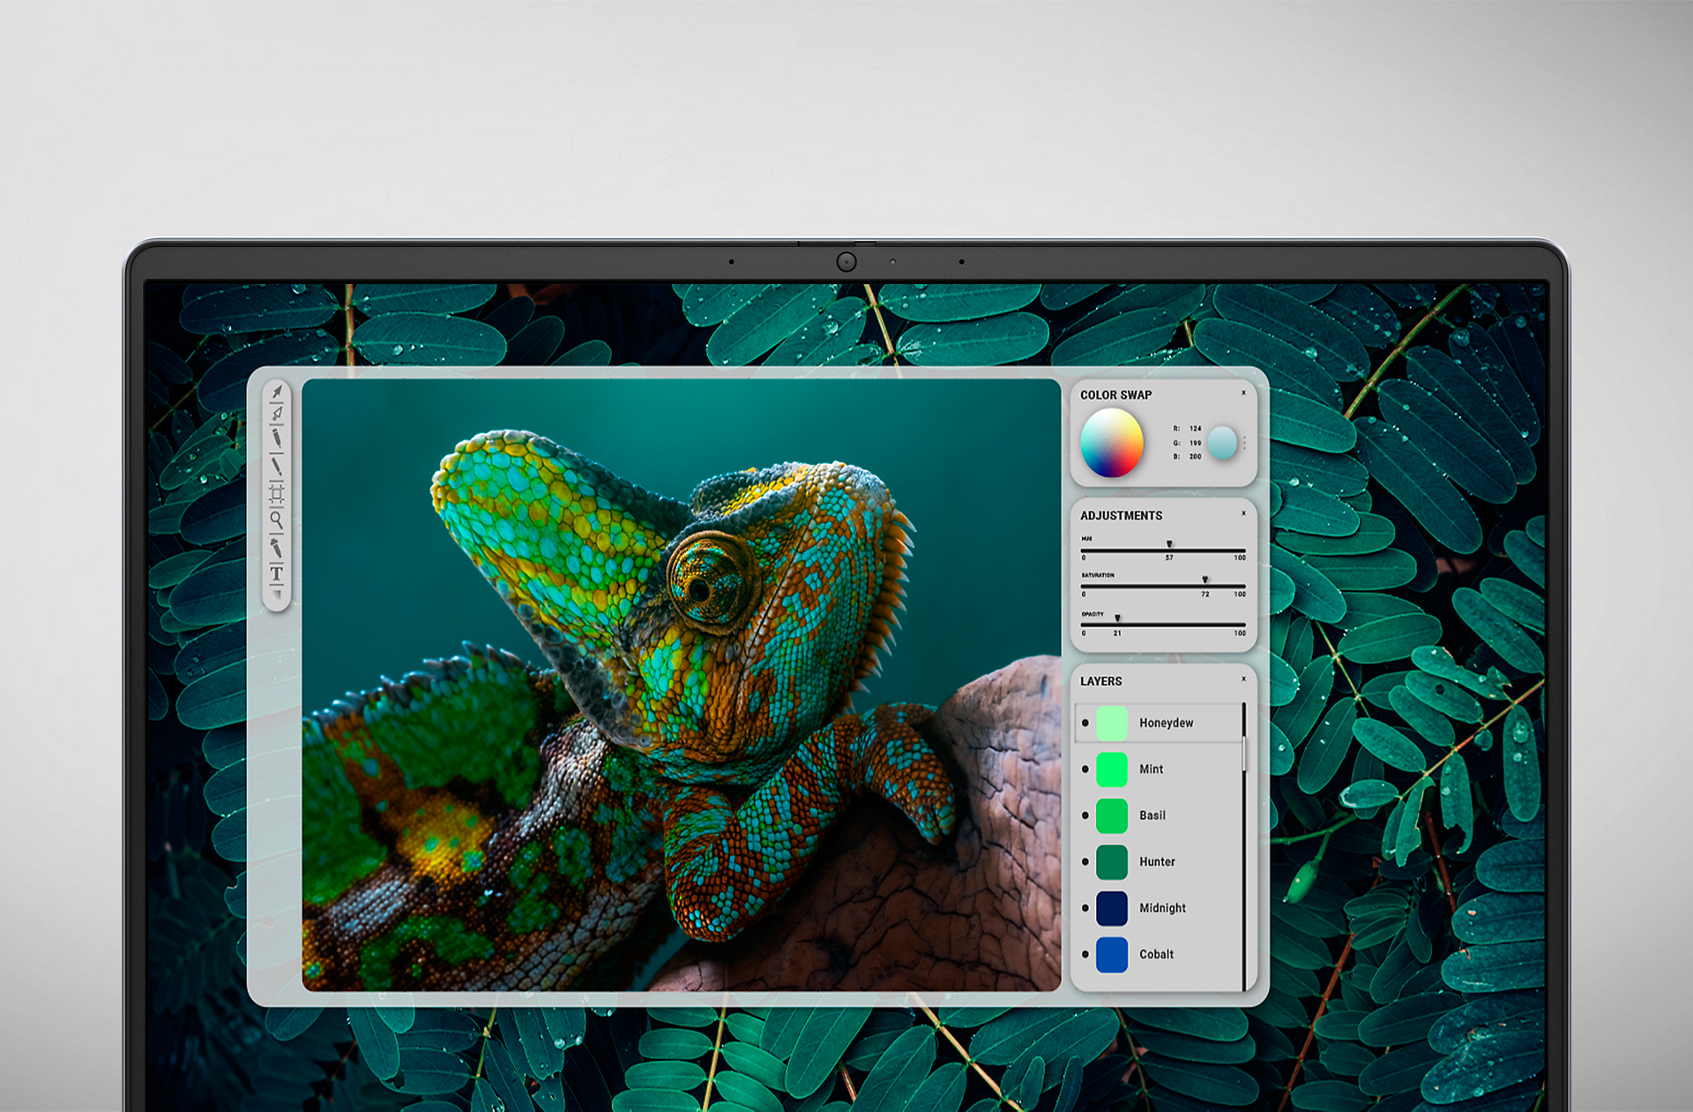Toggle visibility dot of Honeydew layer
The height and width of the screenshot is (1112, 1693).
(x=1085, y=723)
